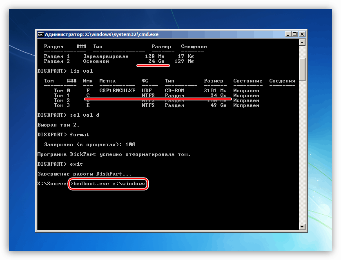The width and height of the screenshot is (341, 260).
Task: Click the 'Сведения' column header
Action: (282, 81)
